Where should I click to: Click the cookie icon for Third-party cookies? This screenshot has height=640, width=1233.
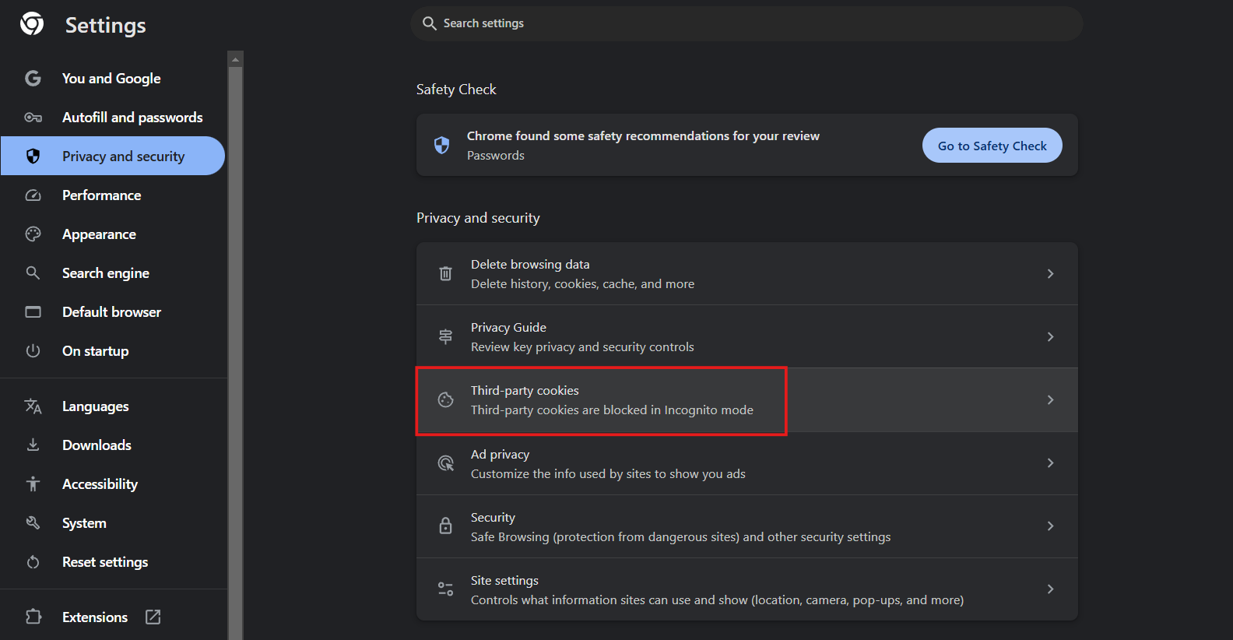coord(445,400)
